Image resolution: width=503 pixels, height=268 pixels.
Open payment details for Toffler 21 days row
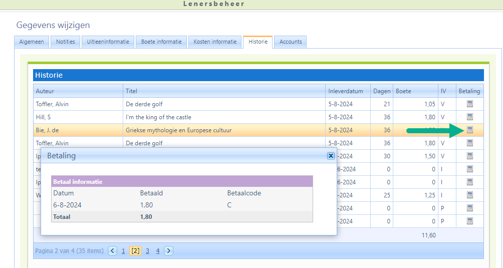(x=469, y=104)
